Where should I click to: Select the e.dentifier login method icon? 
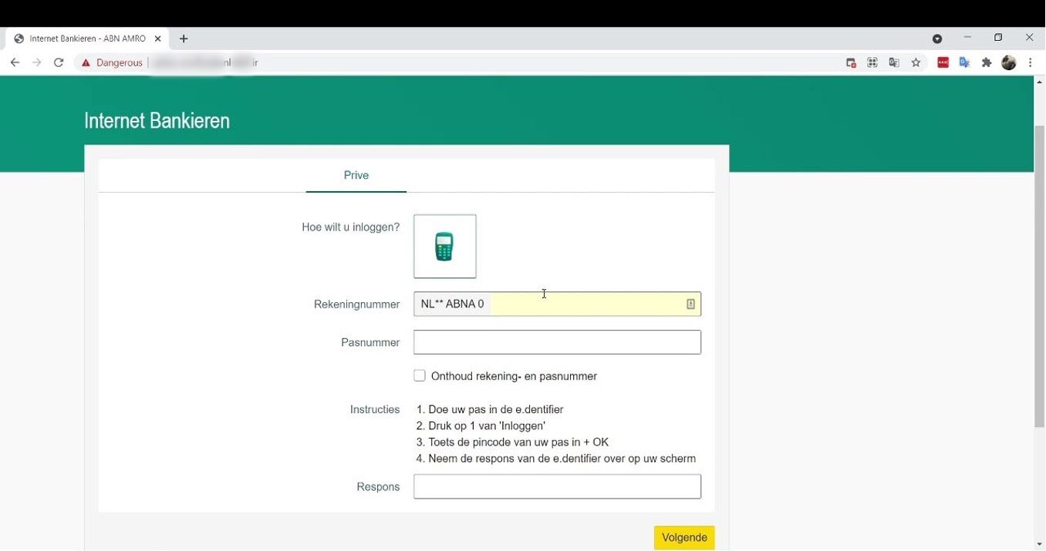[445, 247]
